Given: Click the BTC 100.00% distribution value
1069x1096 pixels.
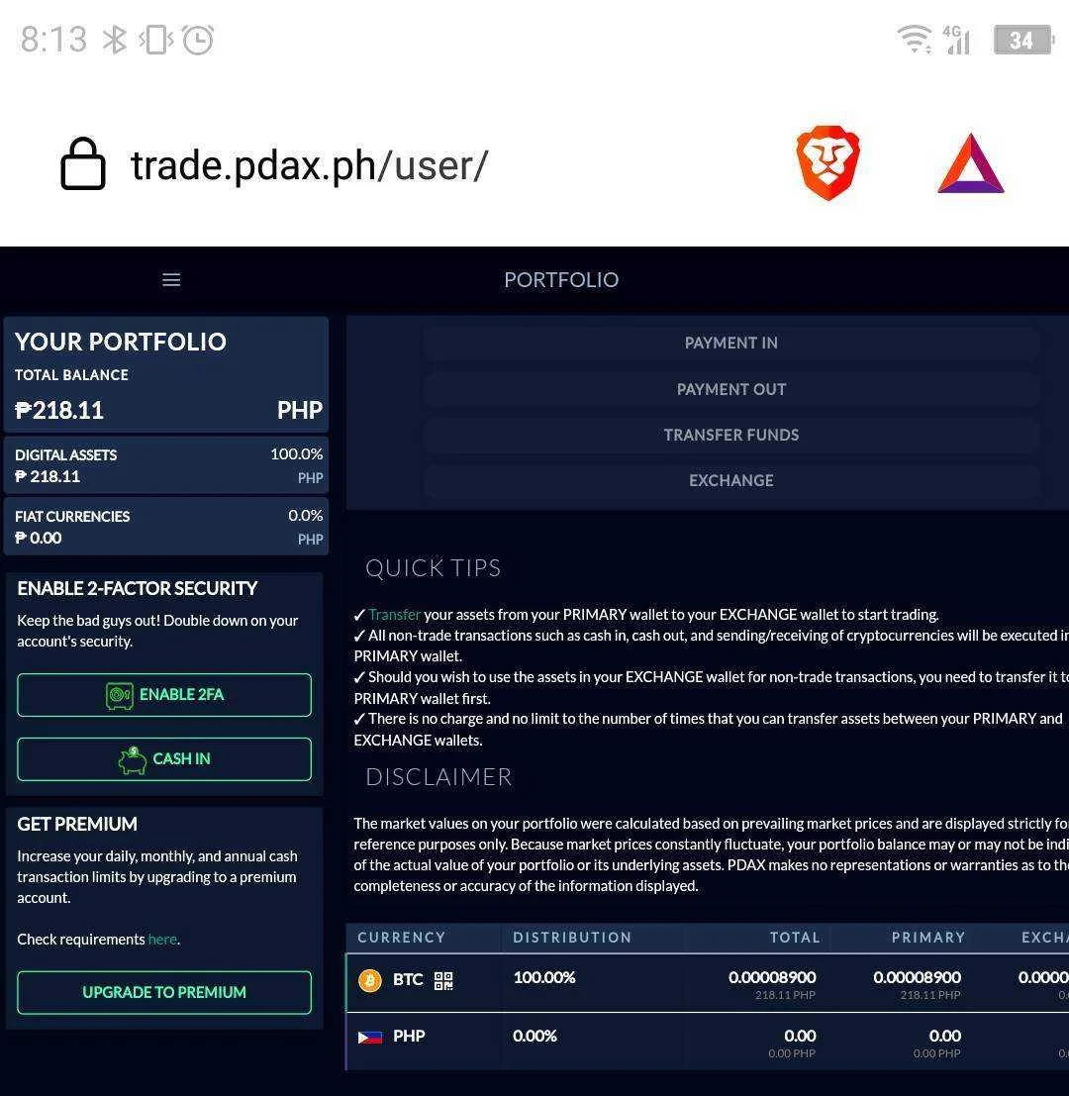Looking at the screenshot, I should [x=544, y=978].
